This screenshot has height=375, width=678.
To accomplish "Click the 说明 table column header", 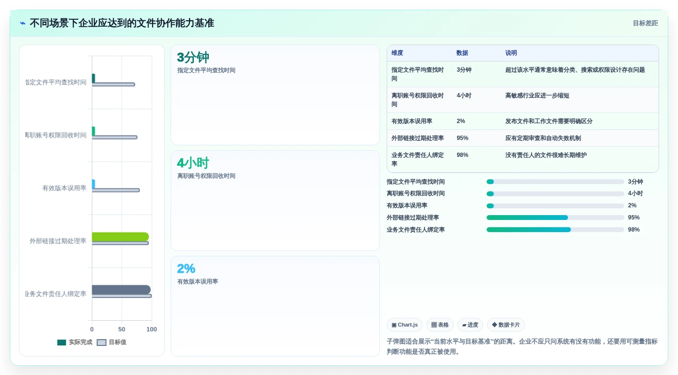I will [511, 53].
